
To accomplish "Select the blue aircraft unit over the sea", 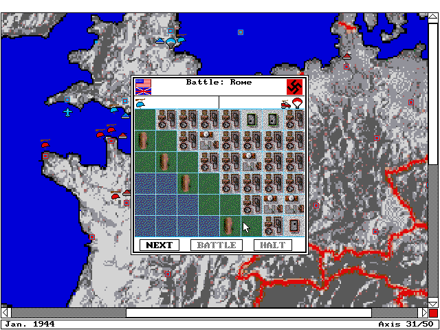I will tap(67, 112).
